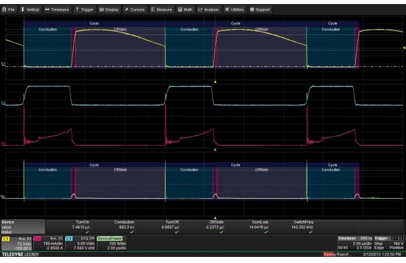Click the TurnOn status checkmark

tap(87, 232)
